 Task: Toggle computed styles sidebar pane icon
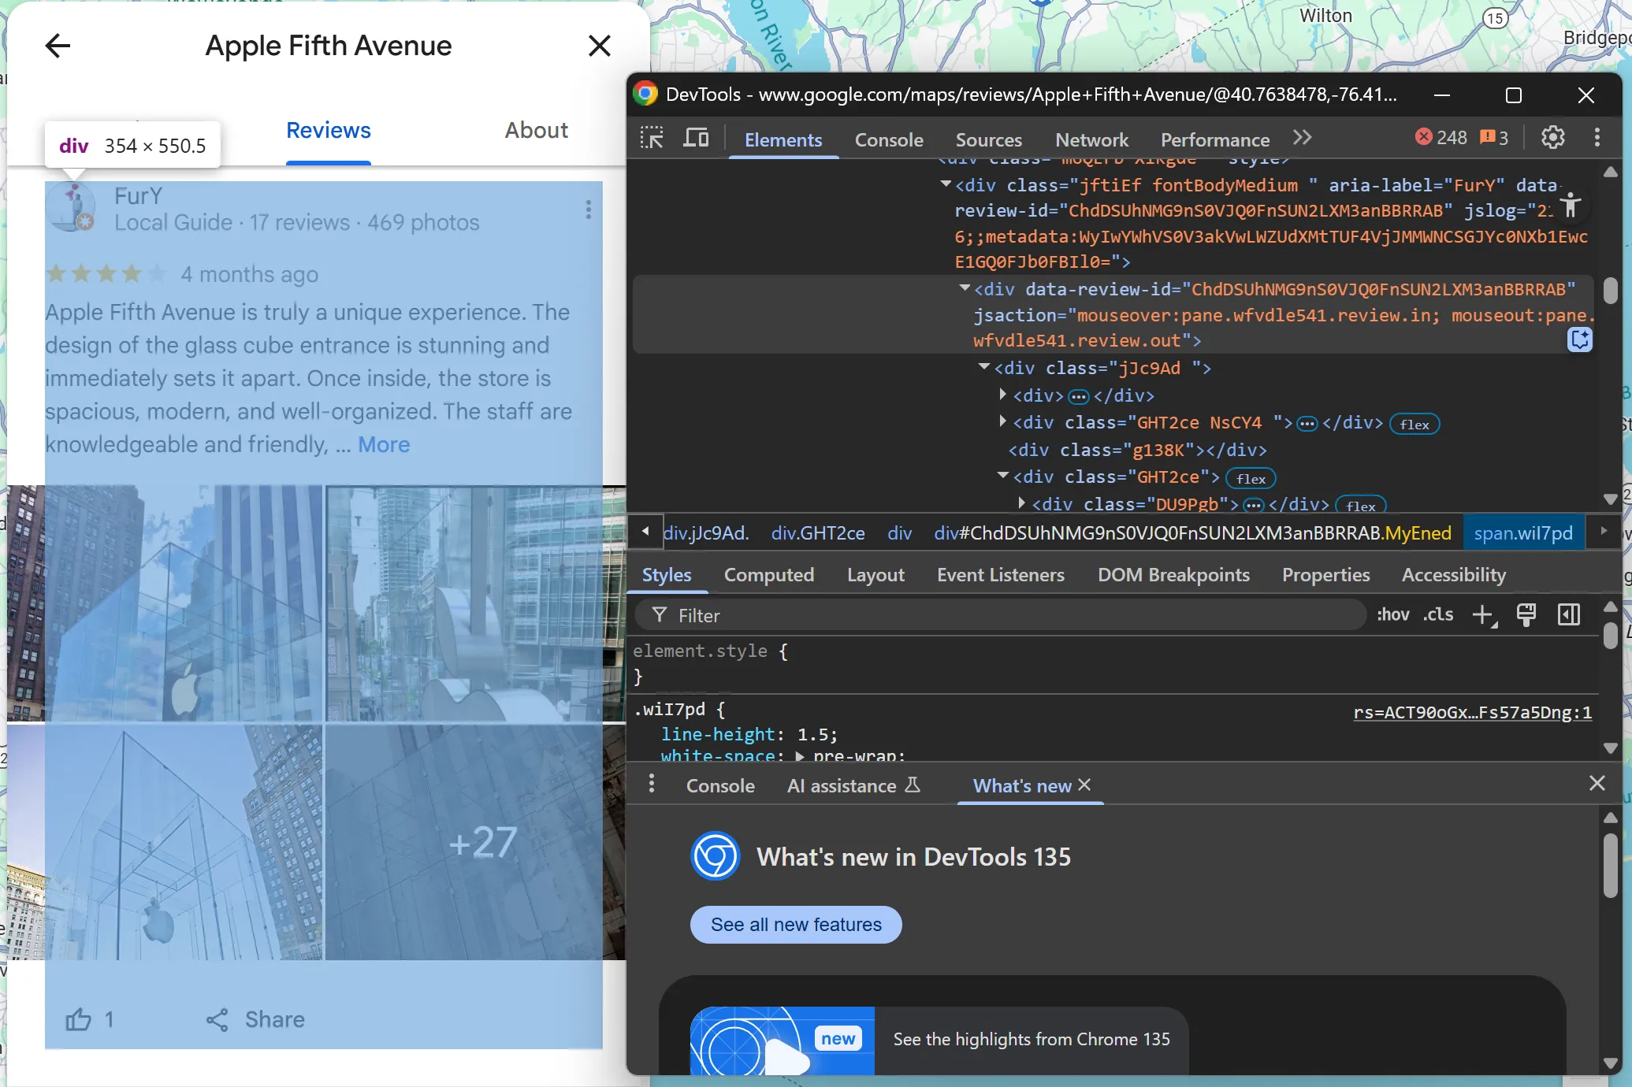pyautogui.click(x=1568, y=615)
